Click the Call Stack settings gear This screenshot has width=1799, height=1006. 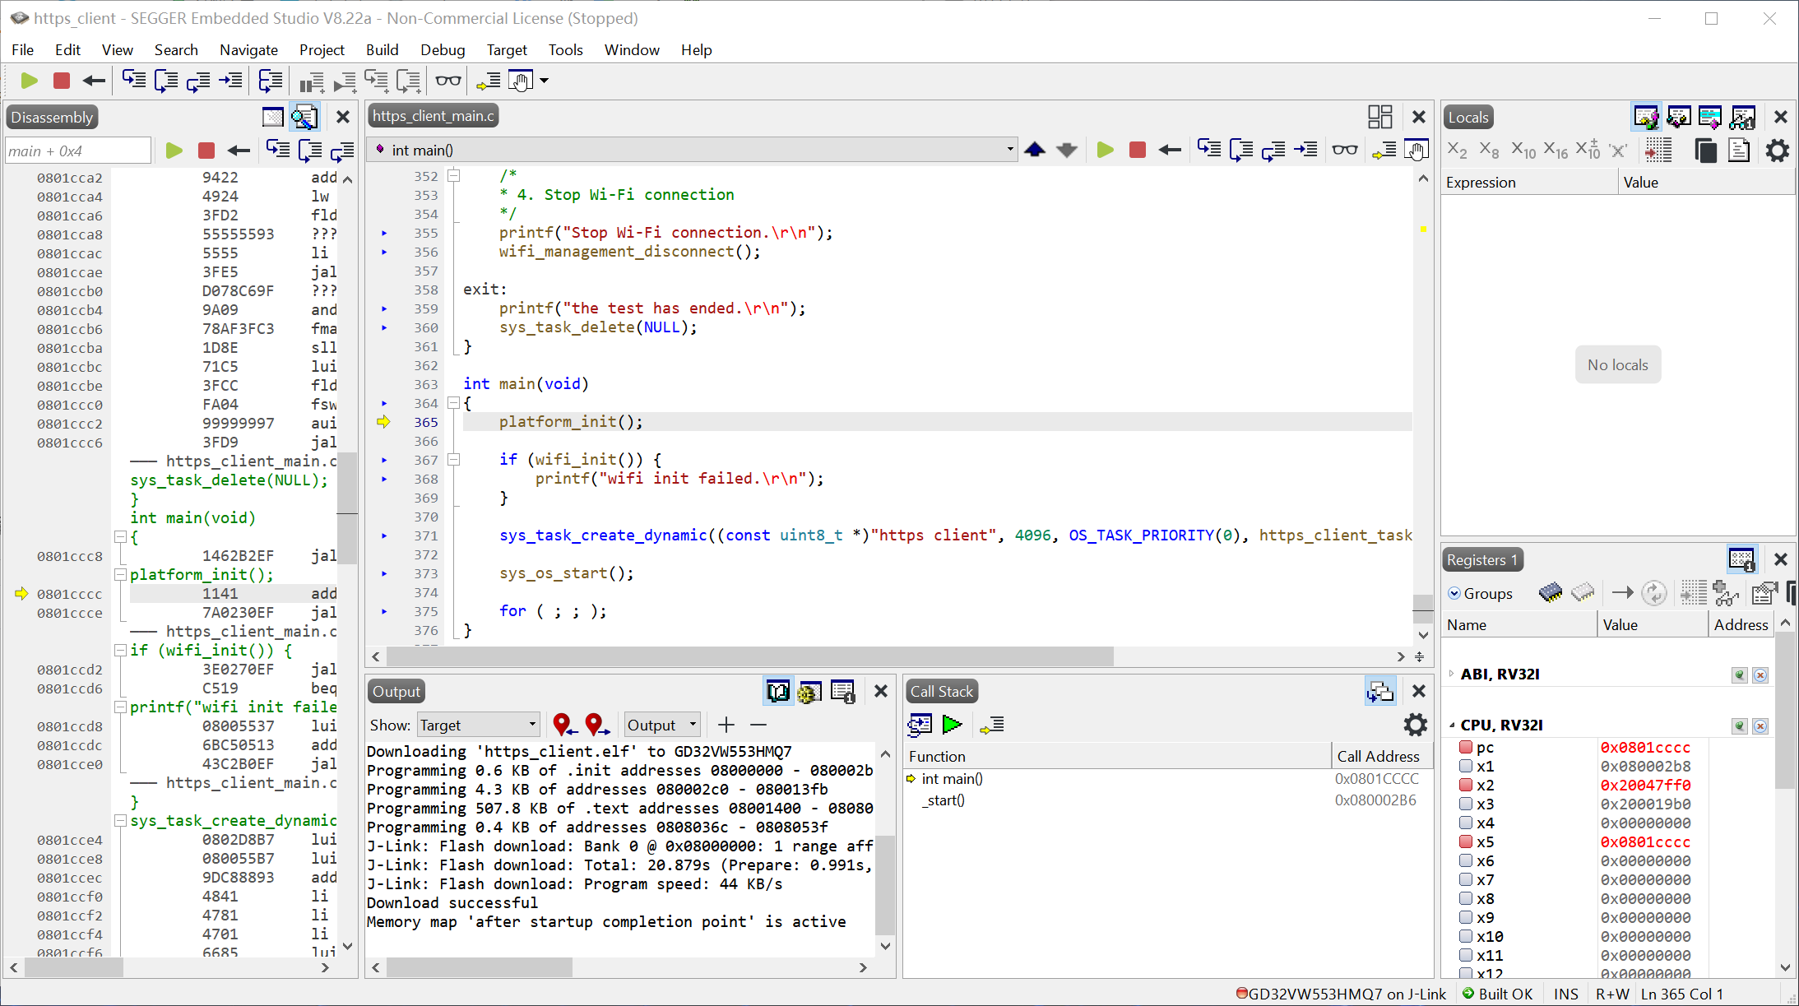[1415, 725]
